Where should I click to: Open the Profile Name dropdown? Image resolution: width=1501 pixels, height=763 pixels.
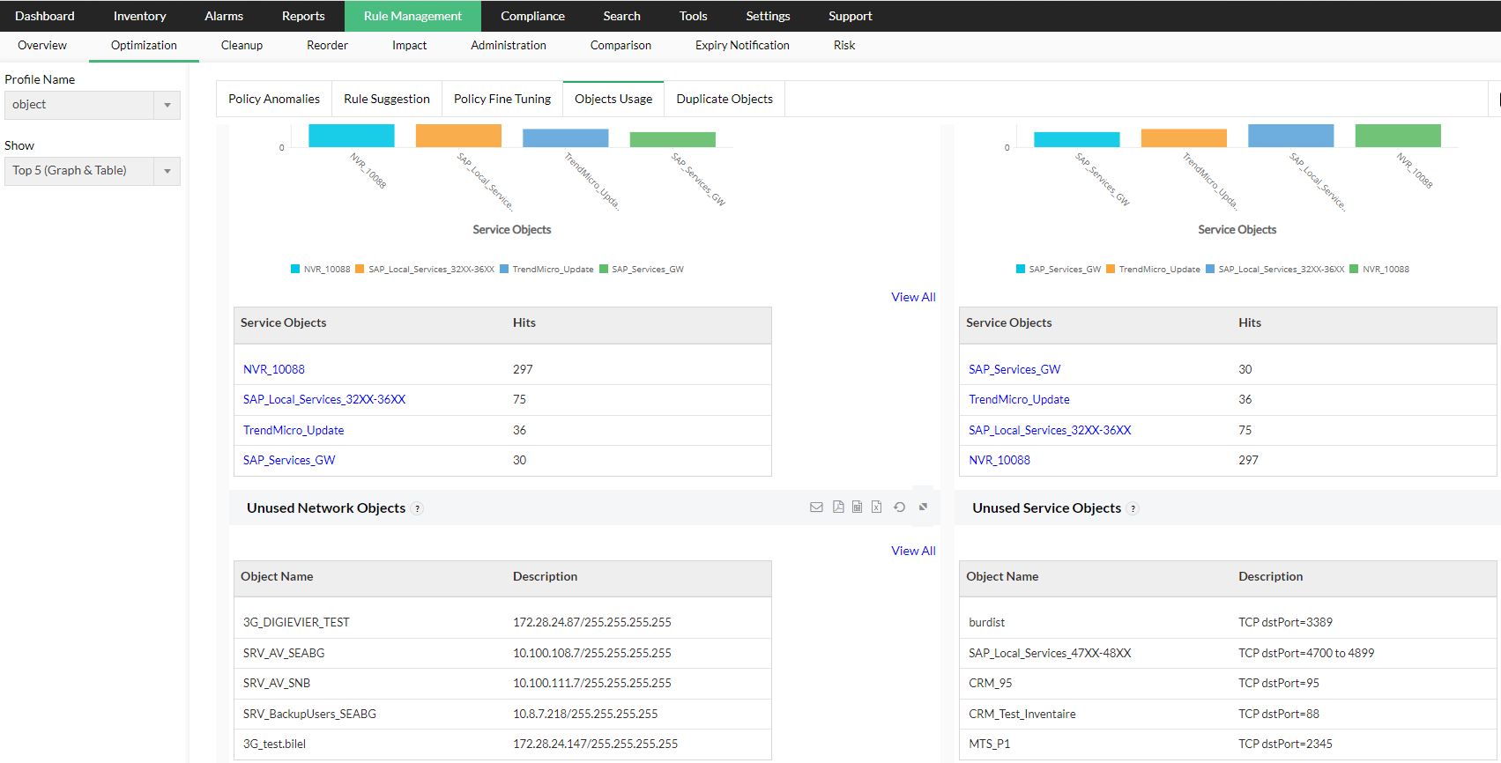(x=92, y=105)
